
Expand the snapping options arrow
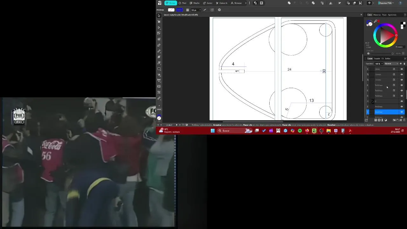[373, 3]
